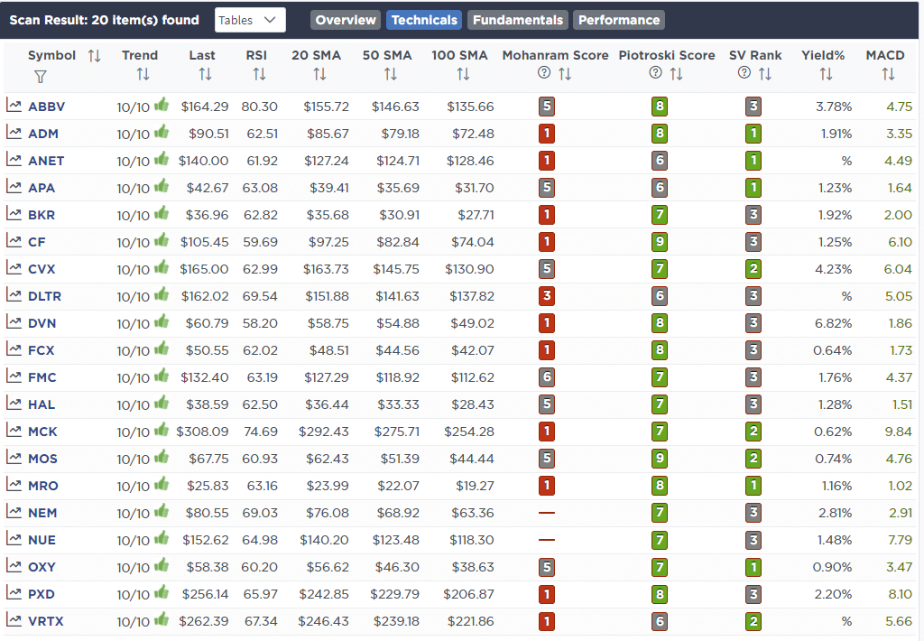Click PXD 20 SMA value $242.85
This screenshot has width=924, height=641.
[324, 594]
